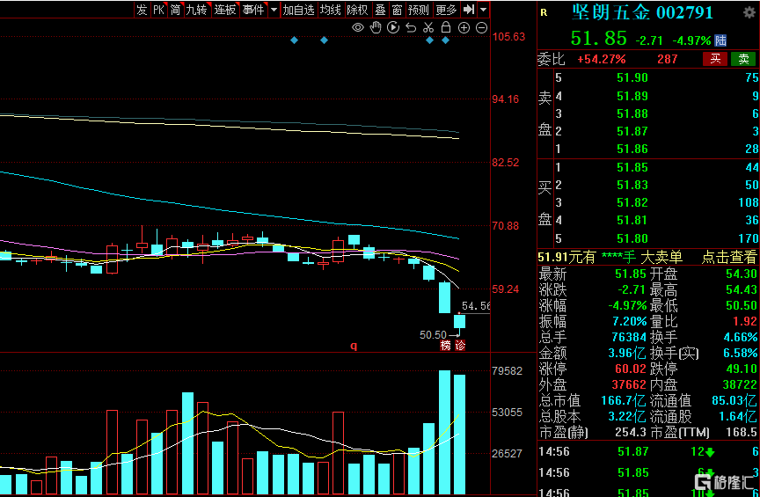Click the 陆 badge beside percent change
Screen dimensions: 760x497
click(720, 40)
